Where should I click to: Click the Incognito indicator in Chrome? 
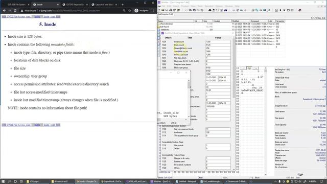pyautogui.click(x=142, y=10)
